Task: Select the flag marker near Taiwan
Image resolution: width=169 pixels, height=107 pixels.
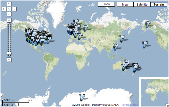Action: (x=116, y=47)
